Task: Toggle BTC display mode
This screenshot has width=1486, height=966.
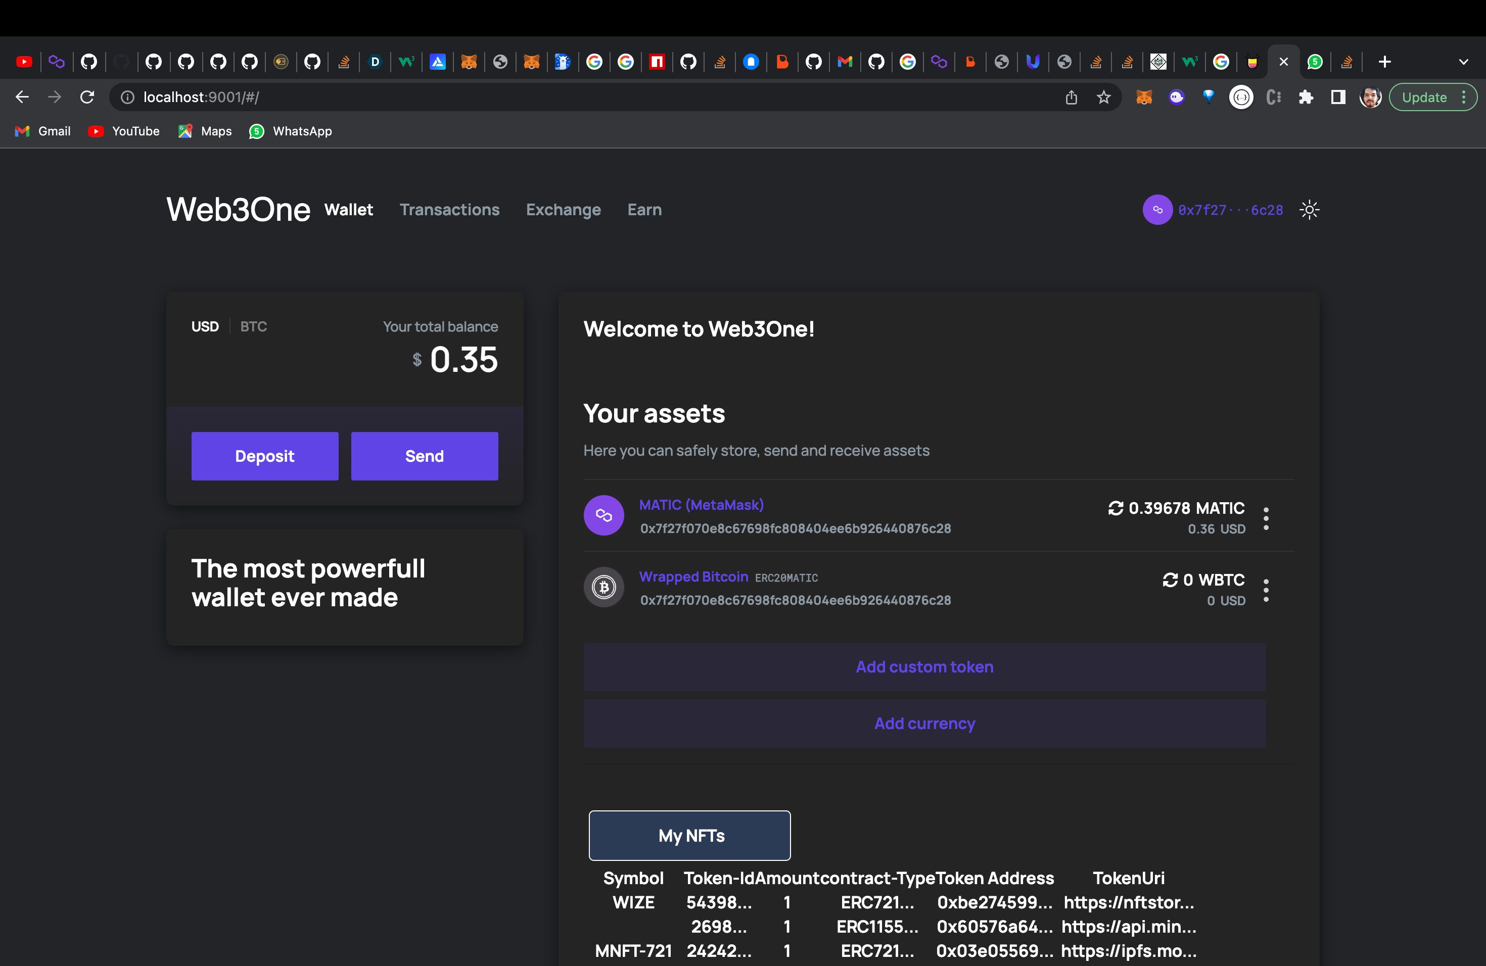Action: 252,325
